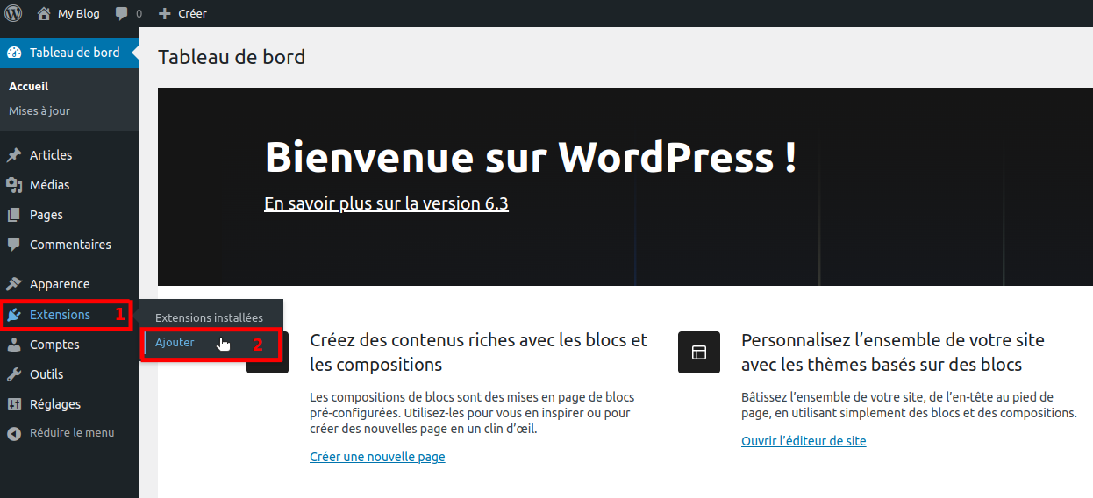
Task: Open My Blog home icon
Action: [44, 13]
